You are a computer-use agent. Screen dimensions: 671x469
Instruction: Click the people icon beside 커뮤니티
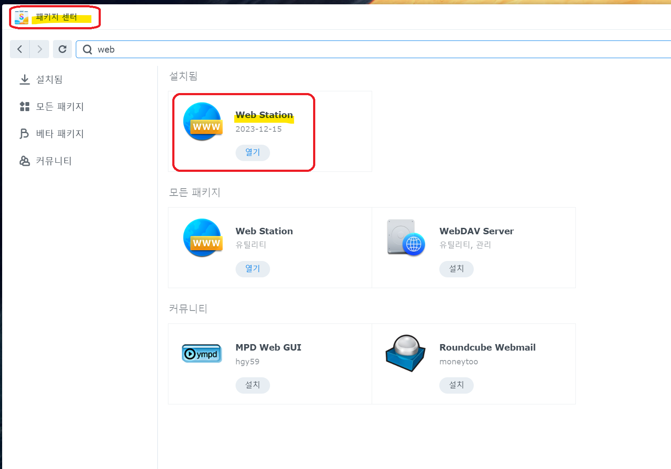pyautogui.click(x=25, y=161)
